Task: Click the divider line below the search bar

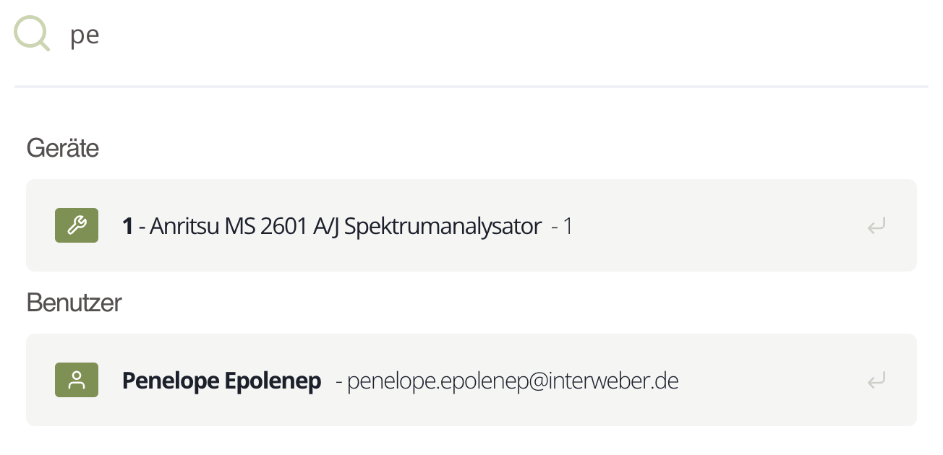Action: [x=471, y=87]
